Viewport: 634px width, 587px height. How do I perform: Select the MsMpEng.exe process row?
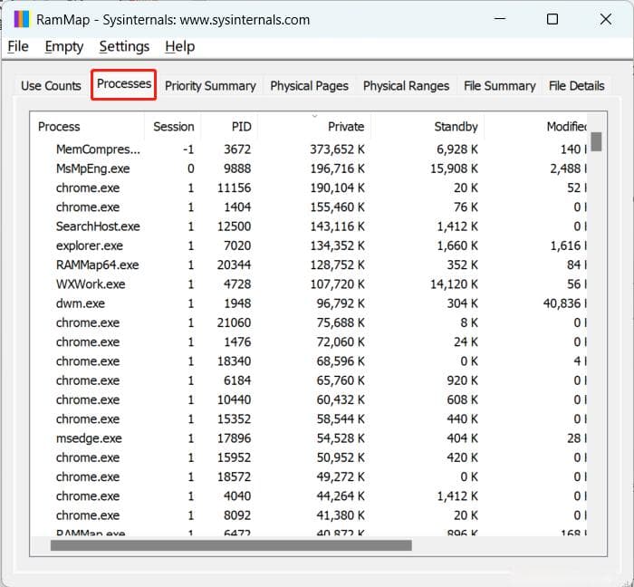[308, 168]
